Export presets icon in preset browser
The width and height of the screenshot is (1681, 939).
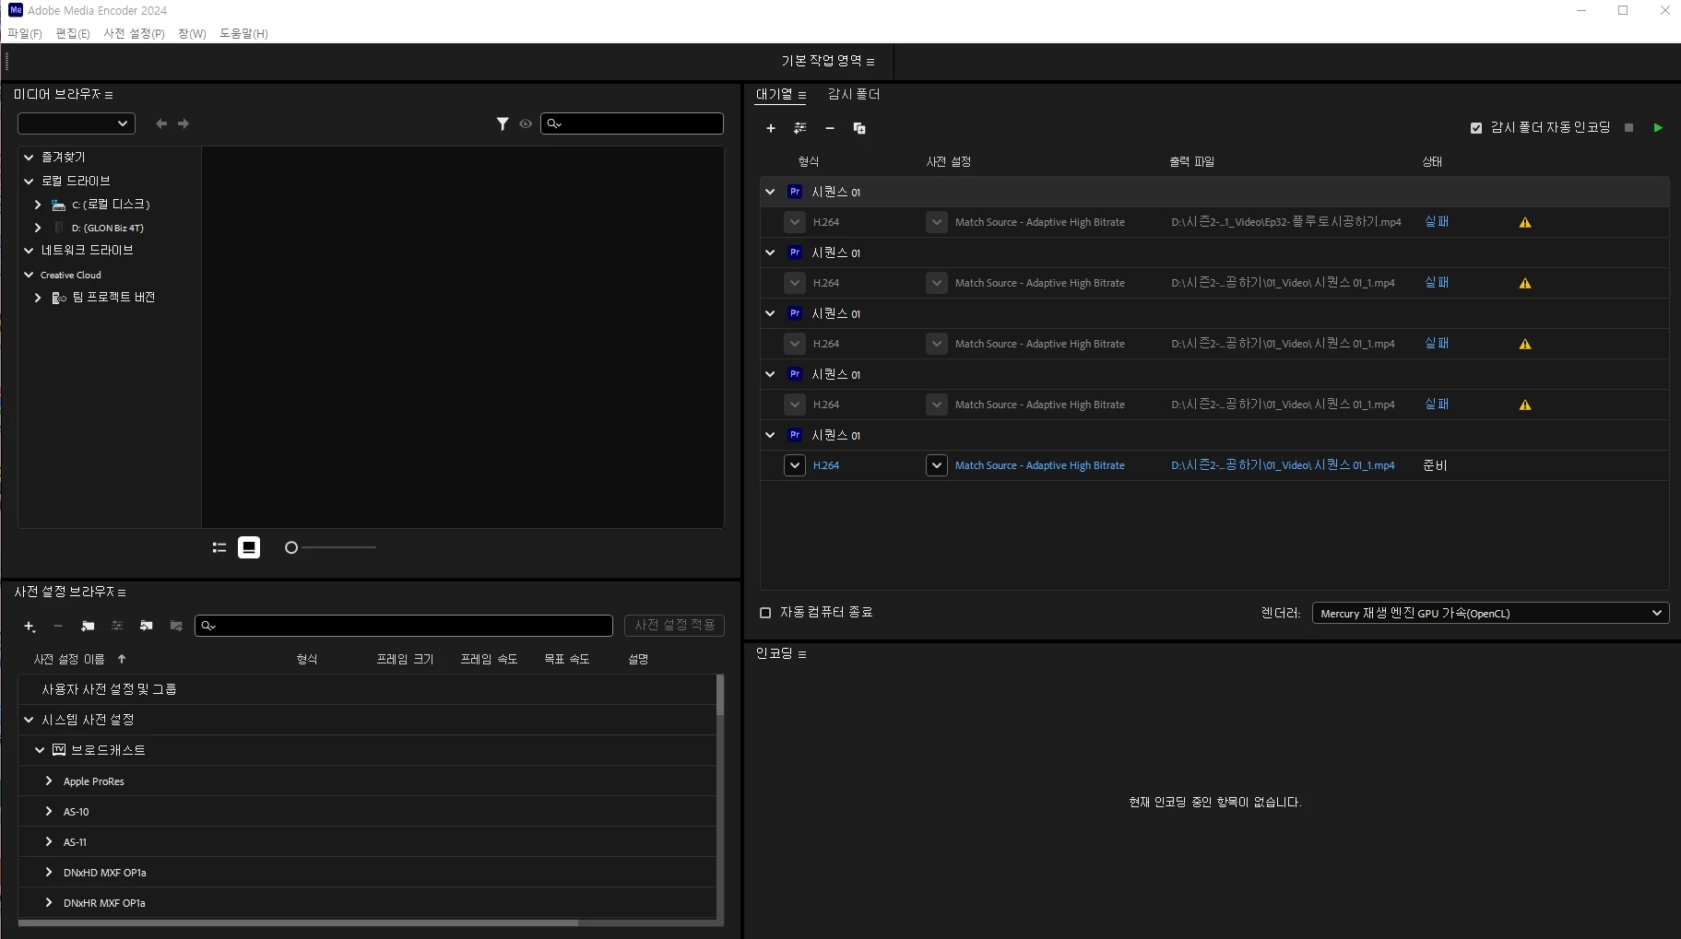pyautogui.click(x=176, y=627)
